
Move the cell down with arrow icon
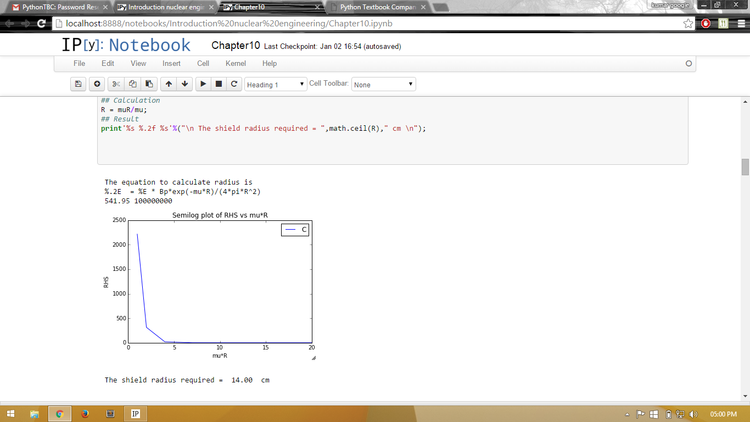point(185,84)
